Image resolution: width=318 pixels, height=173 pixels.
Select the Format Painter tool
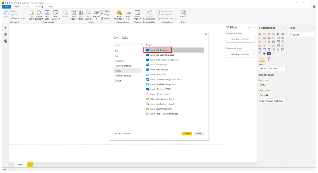pyautogui.click(x=18, y=18)
